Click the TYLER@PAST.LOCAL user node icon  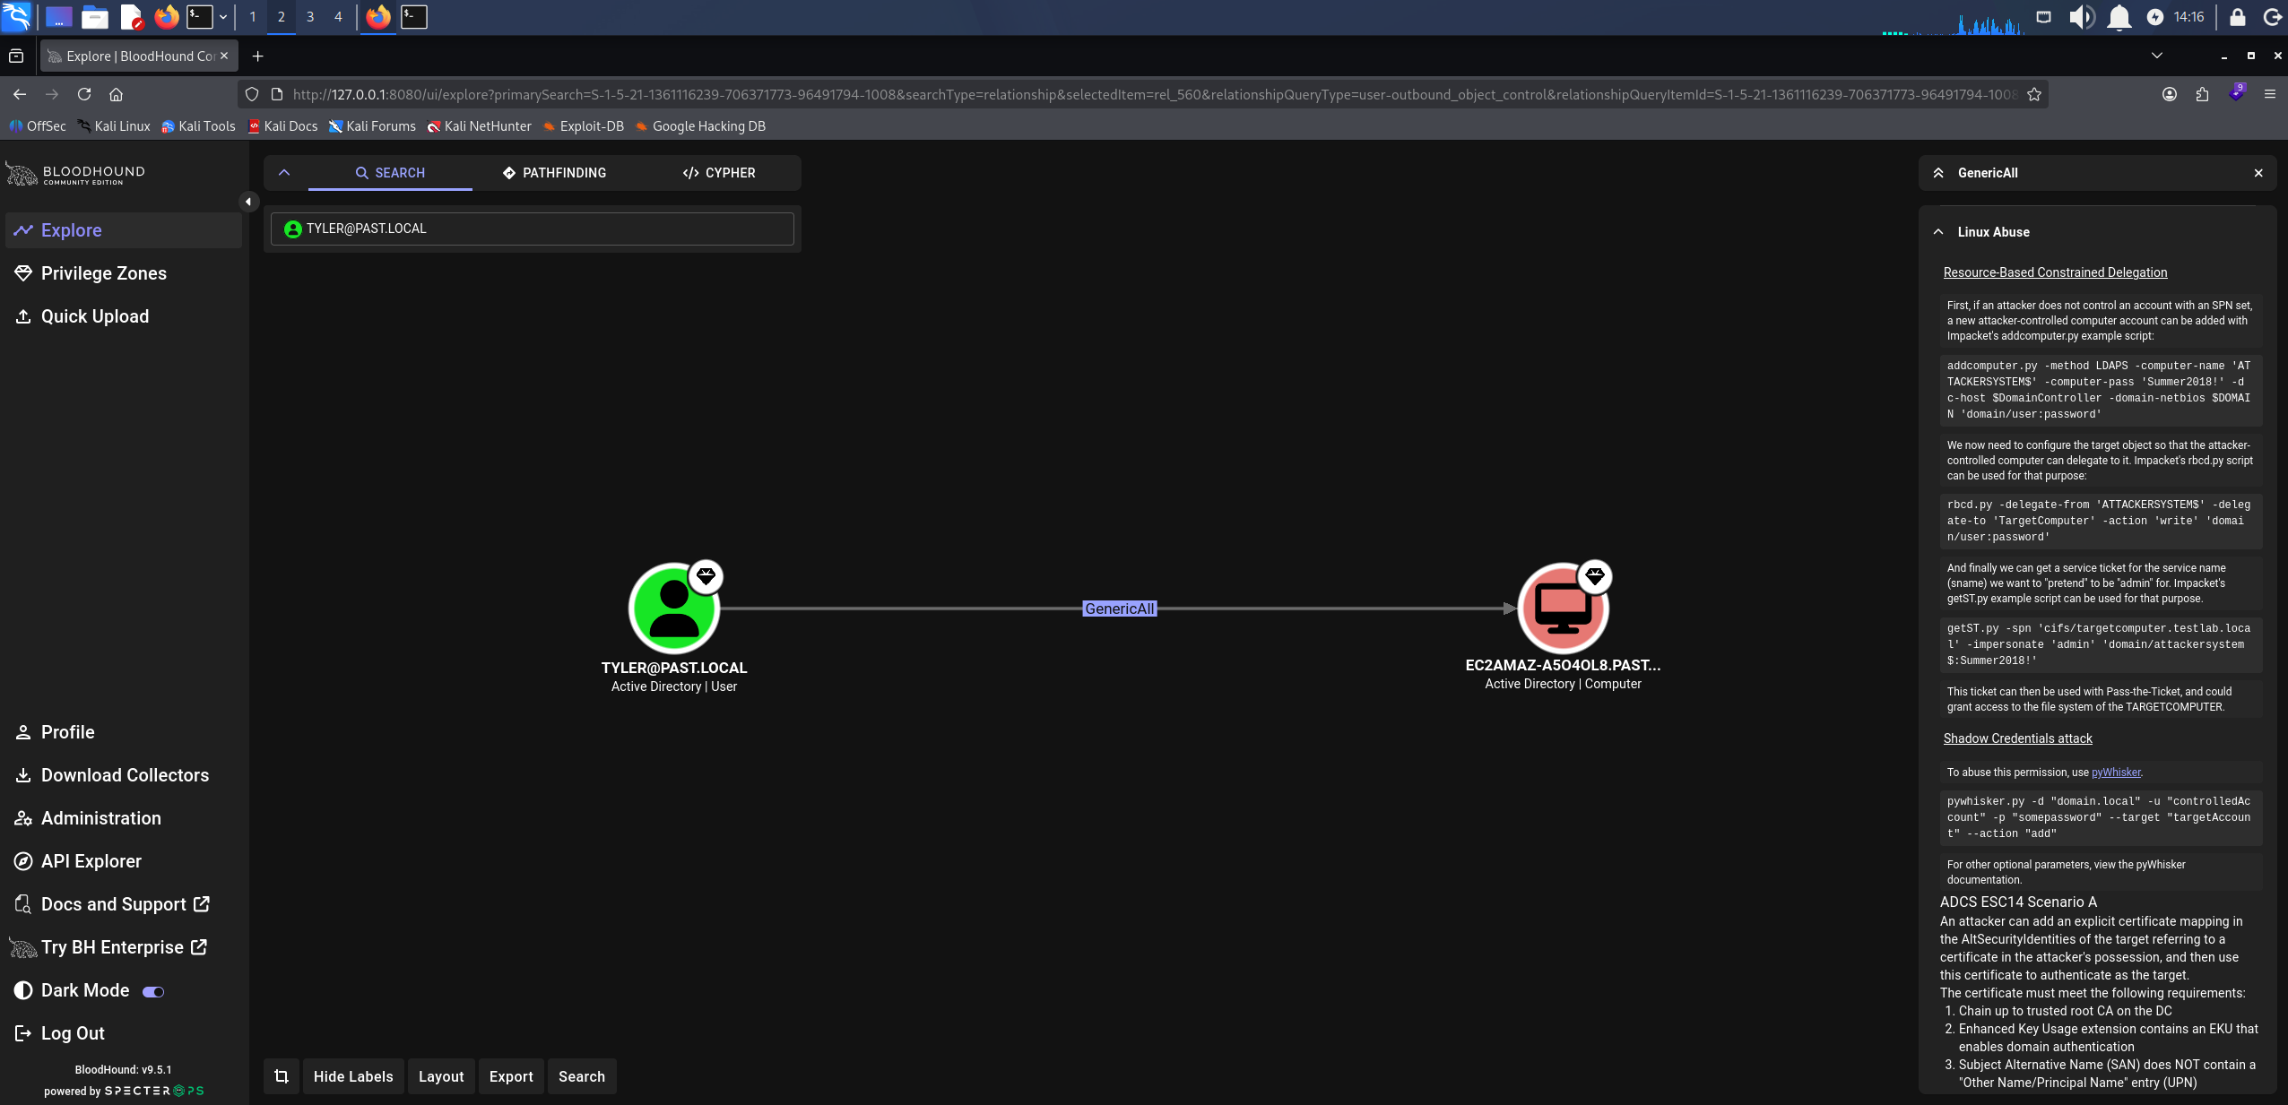coord(674,609)
